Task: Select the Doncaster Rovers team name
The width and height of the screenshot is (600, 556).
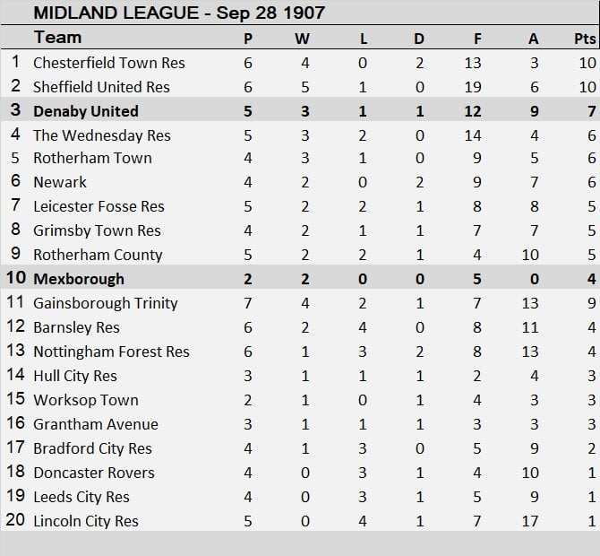Action: point(94,473)
